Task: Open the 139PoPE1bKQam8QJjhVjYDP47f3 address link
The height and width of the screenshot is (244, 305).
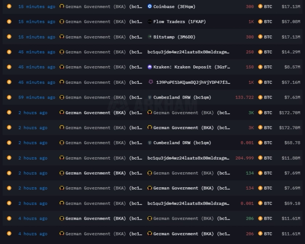Action: point(193,82)
